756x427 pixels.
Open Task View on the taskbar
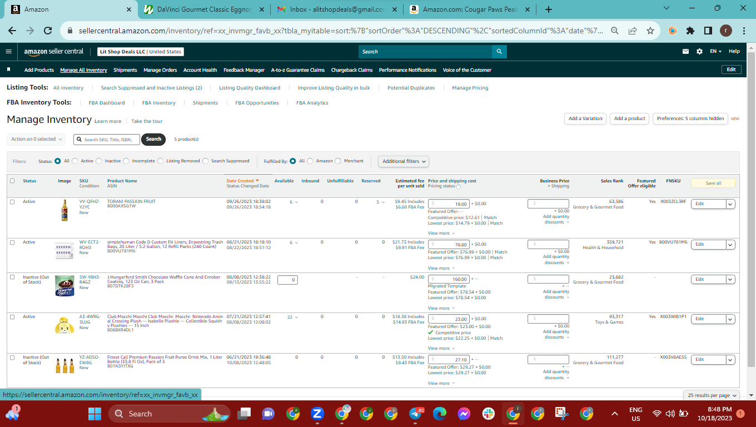(244, 414)
